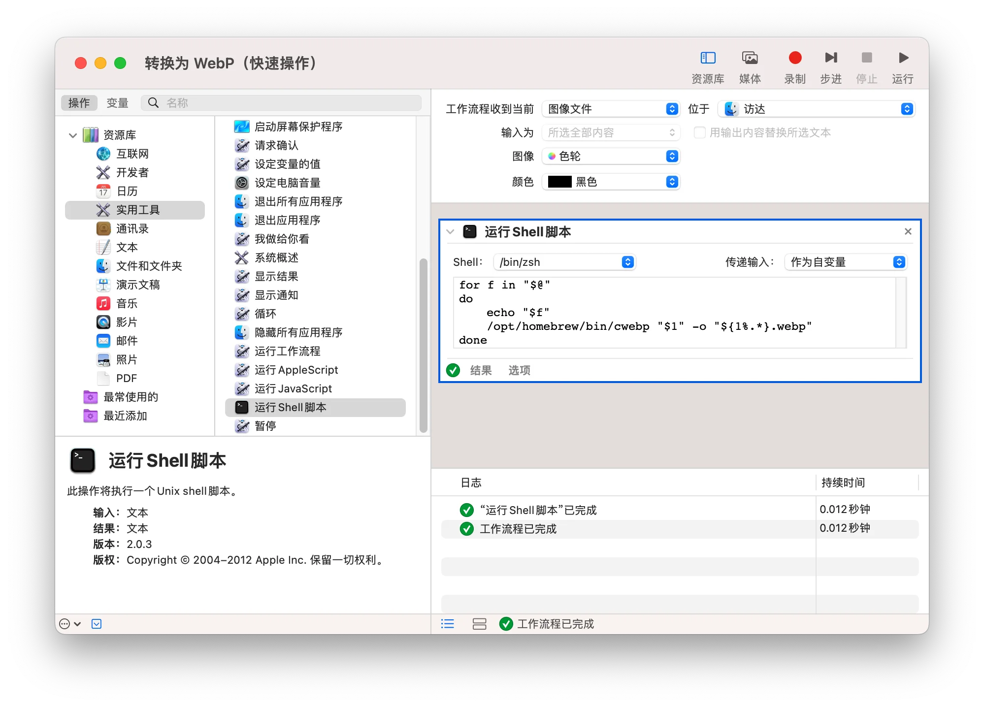Click the 停止 stop icon
The height and width of the screenshot is (707, 984).
(867, 58)
